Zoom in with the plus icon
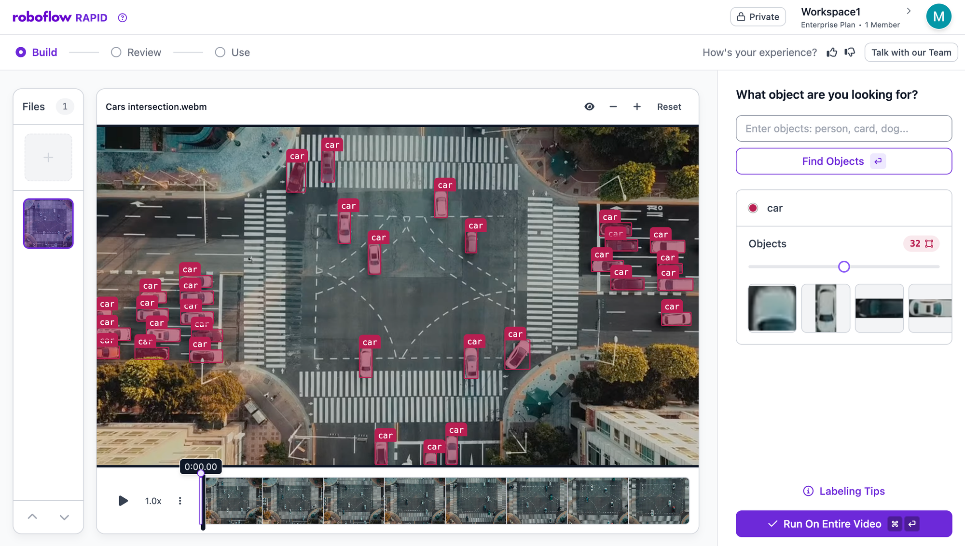 point(637,107)
